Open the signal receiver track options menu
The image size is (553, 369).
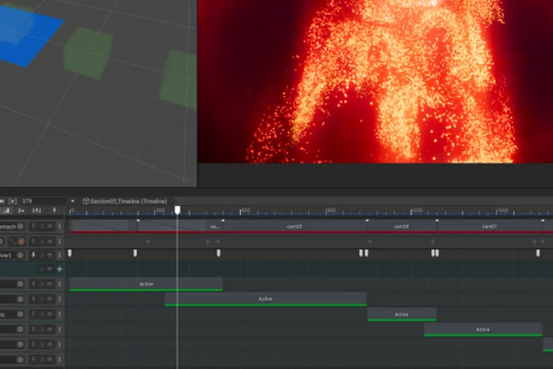59,254
